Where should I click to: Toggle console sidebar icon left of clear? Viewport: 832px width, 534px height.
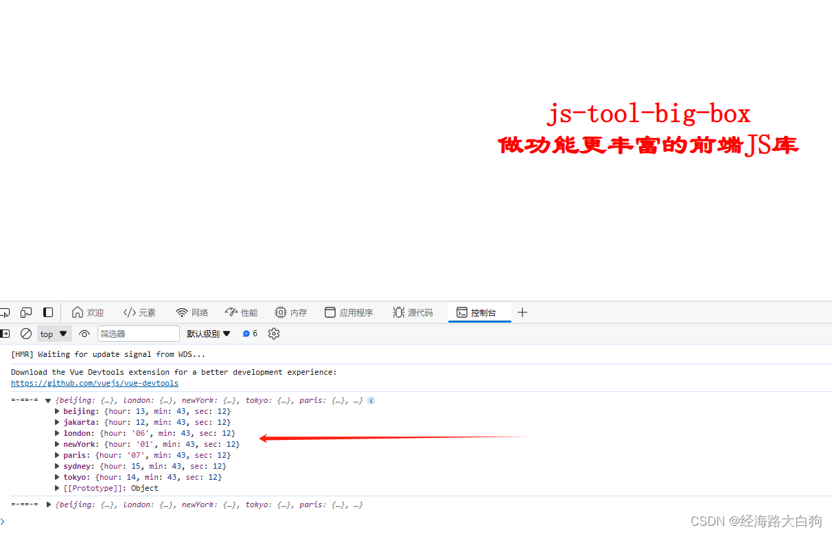click(x=5, y=334)
